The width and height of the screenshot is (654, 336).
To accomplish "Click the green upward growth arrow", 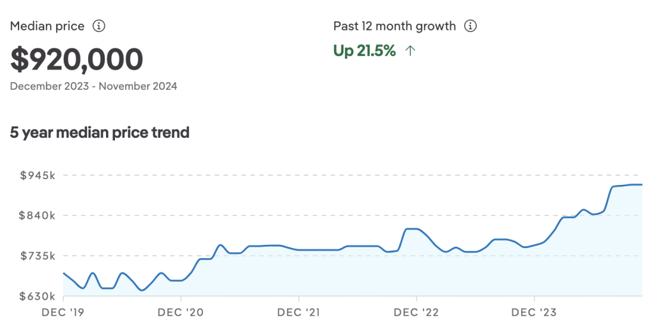I will point(411,51).
